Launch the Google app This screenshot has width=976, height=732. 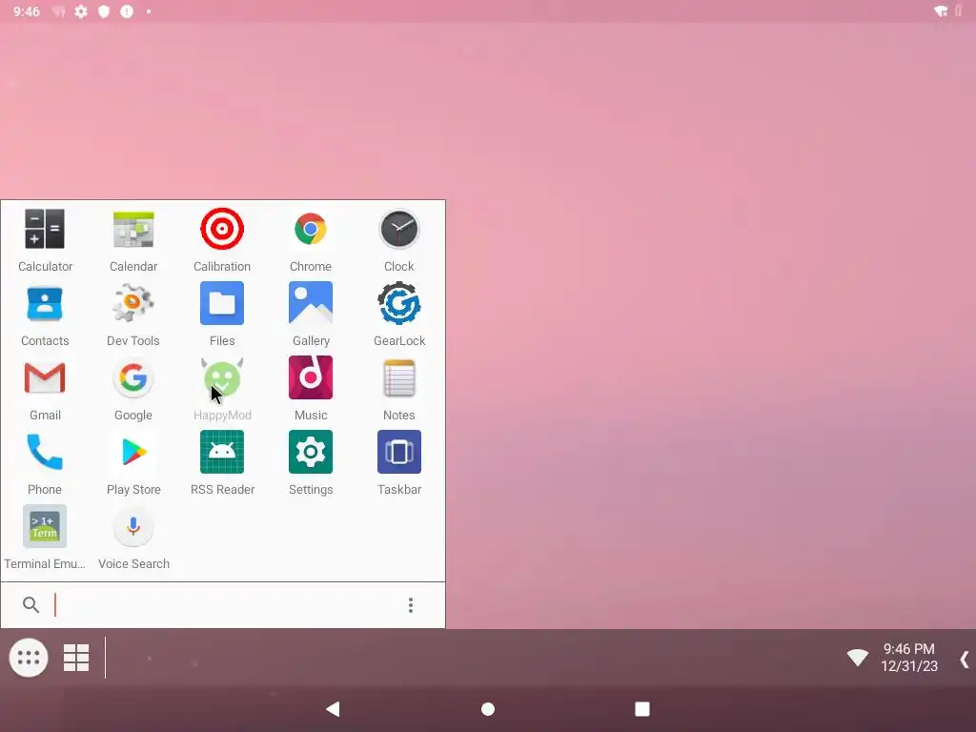[133, 389]
